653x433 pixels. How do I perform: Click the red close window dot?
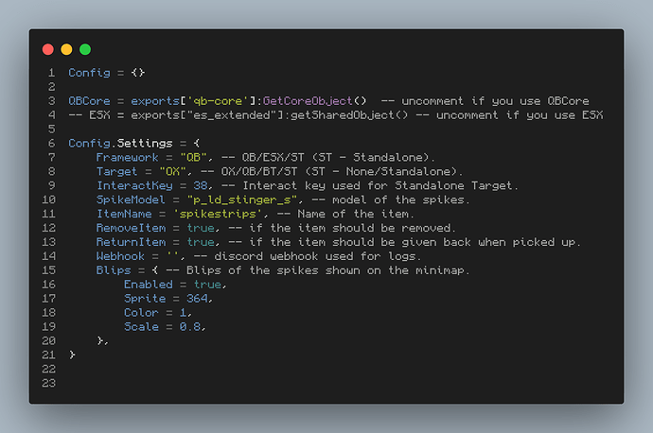[48, 49]
